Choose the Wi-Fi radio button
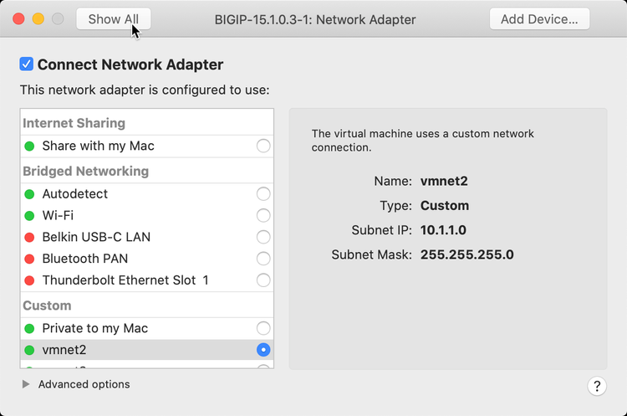 tap(263, 216)
